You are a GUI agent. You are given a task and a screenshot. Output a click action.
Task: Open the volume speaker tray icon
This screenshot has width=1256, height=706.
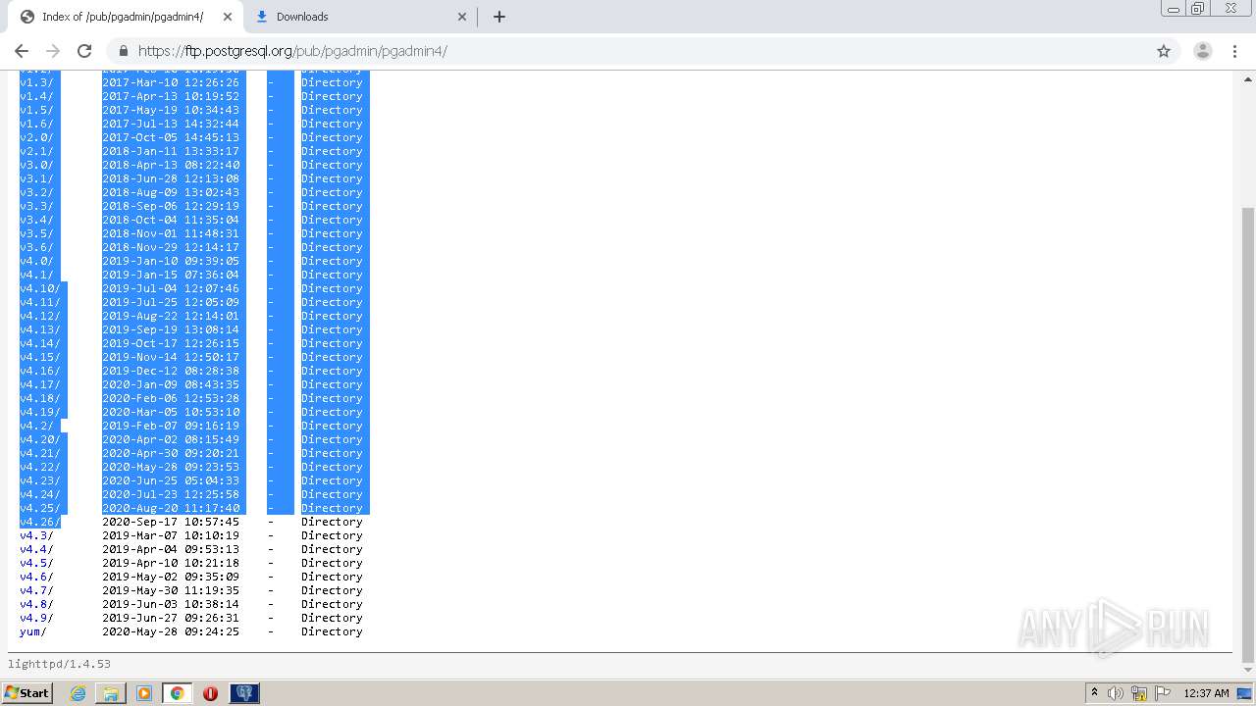point(1116,693)
